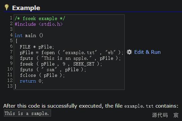Click the int main () line
Viewport: 182px width, 121px height.
pyautogui.click(x=29, y=35)
